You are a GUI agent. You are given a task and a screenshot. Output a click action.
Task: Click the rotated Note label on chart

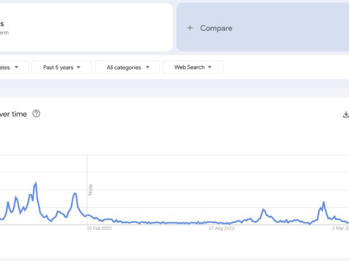pos(90,190)
